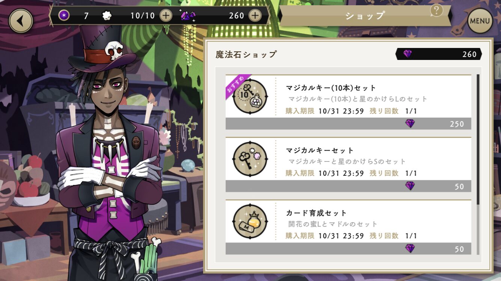Select the マジカルキーセット key icon
Screen dimensions: 501x281
coord(250,159)
